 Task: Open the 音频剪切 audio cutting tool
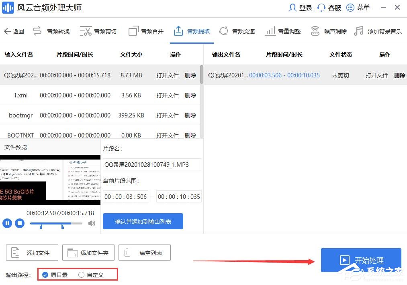(98, 30)
